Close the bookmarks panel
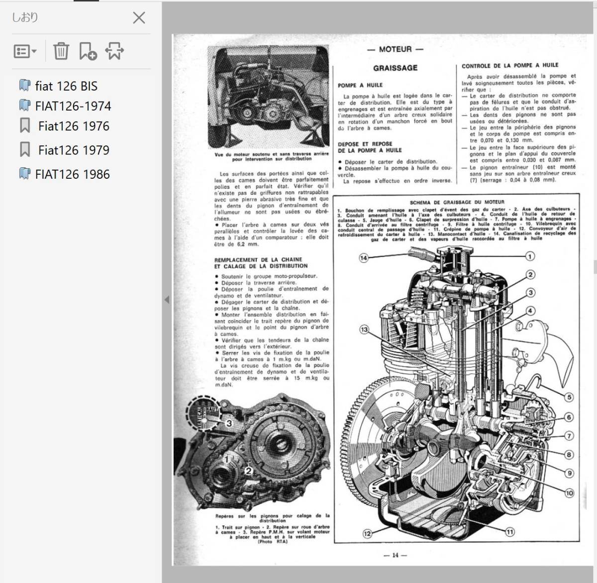 (139, 18)
